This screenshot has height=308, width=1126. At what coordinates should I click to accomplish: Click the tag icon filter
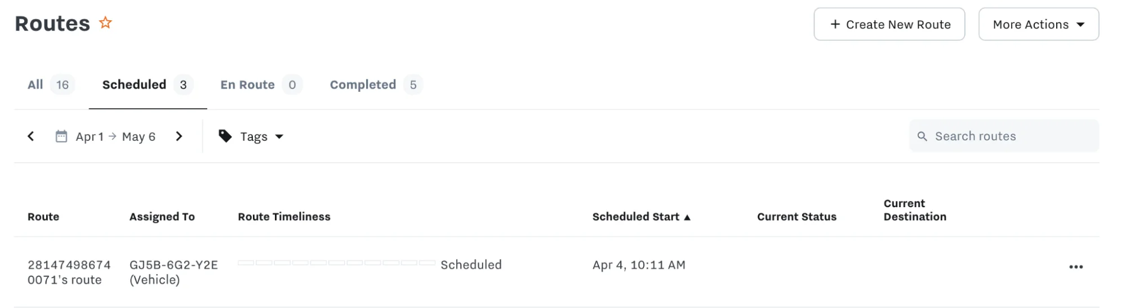coord(225,136)
